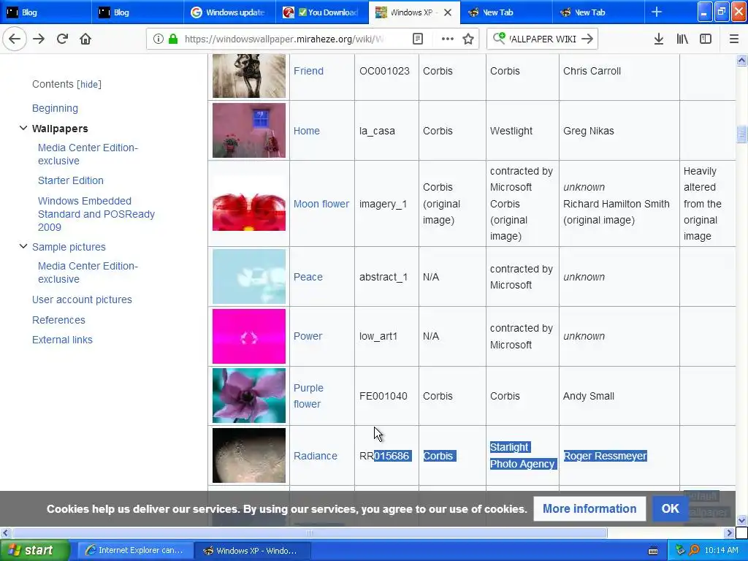Collapse the Wallpapers contents section
Viewport: 748px width, 561px height.
(x=23, y=128)
